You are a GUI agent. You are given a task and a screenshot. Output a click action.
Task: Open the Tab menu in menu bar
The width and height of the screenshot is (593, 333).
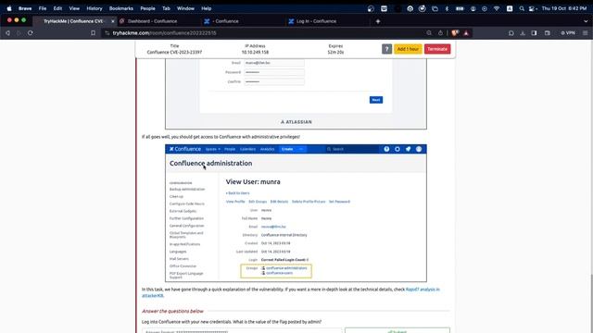click(x=166, y=8)
